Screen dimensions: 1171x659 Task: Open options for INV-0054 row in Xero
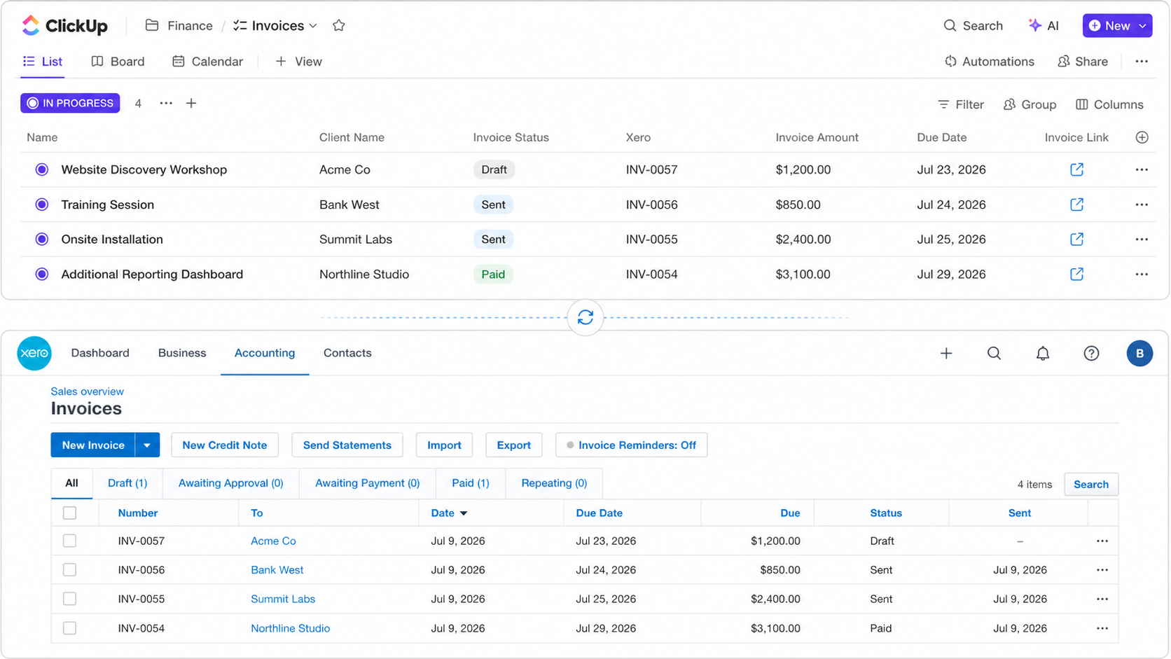click(x=1102, y=629)
